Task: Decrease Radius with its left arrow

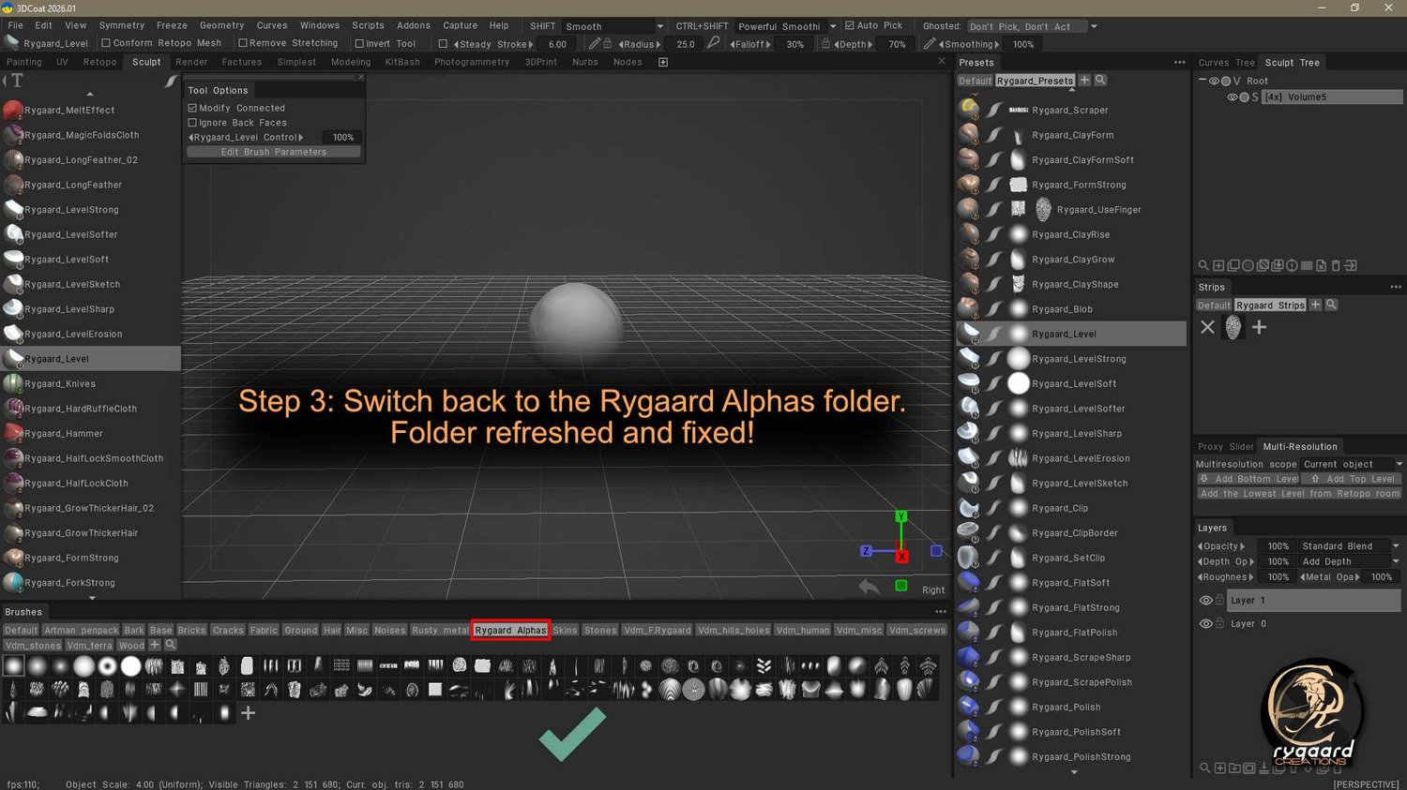Action: (x=621, y=44)
